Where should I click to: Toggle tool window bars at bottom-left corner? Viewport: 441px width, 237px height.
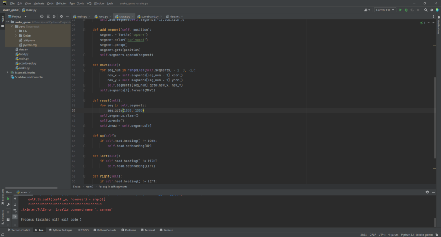click(3, 234)
